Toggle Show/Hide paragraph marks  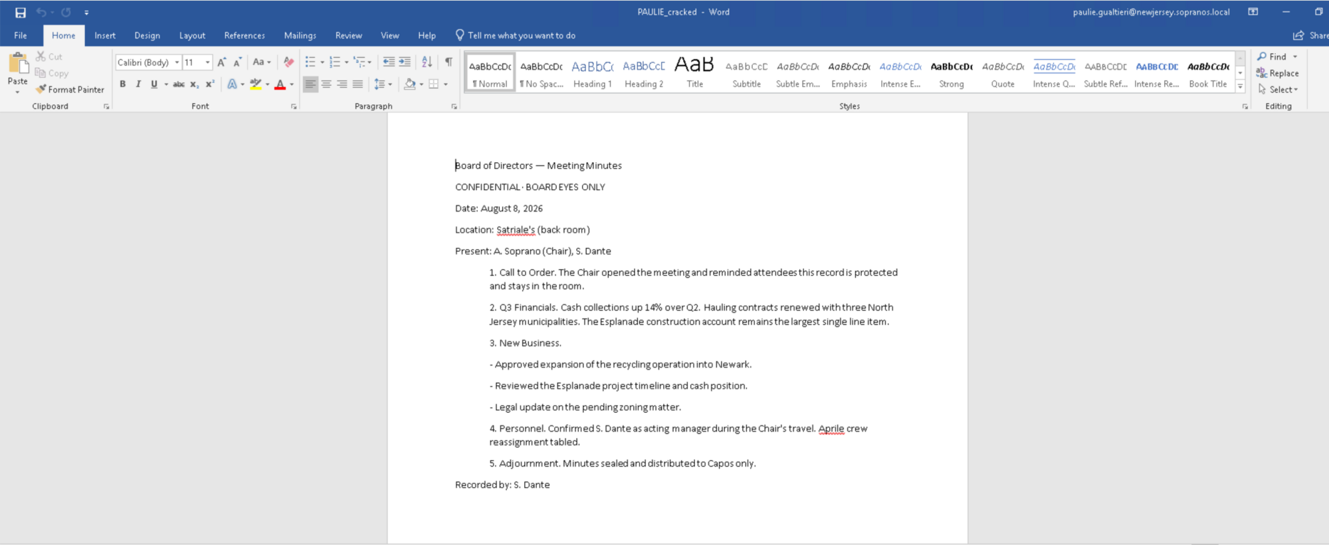point(449,62)
